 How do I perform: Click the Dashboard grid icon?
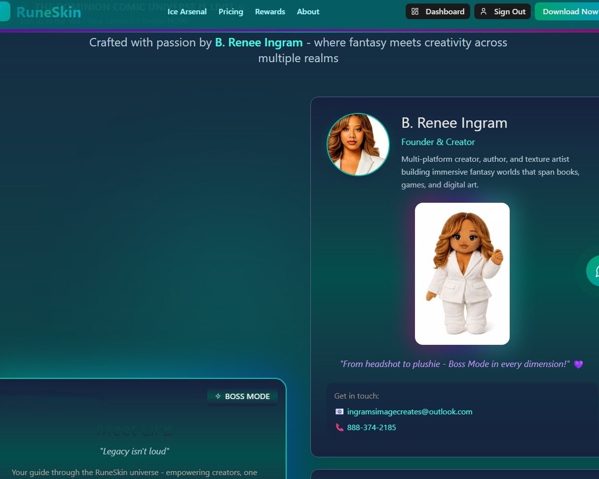(415, 12)
